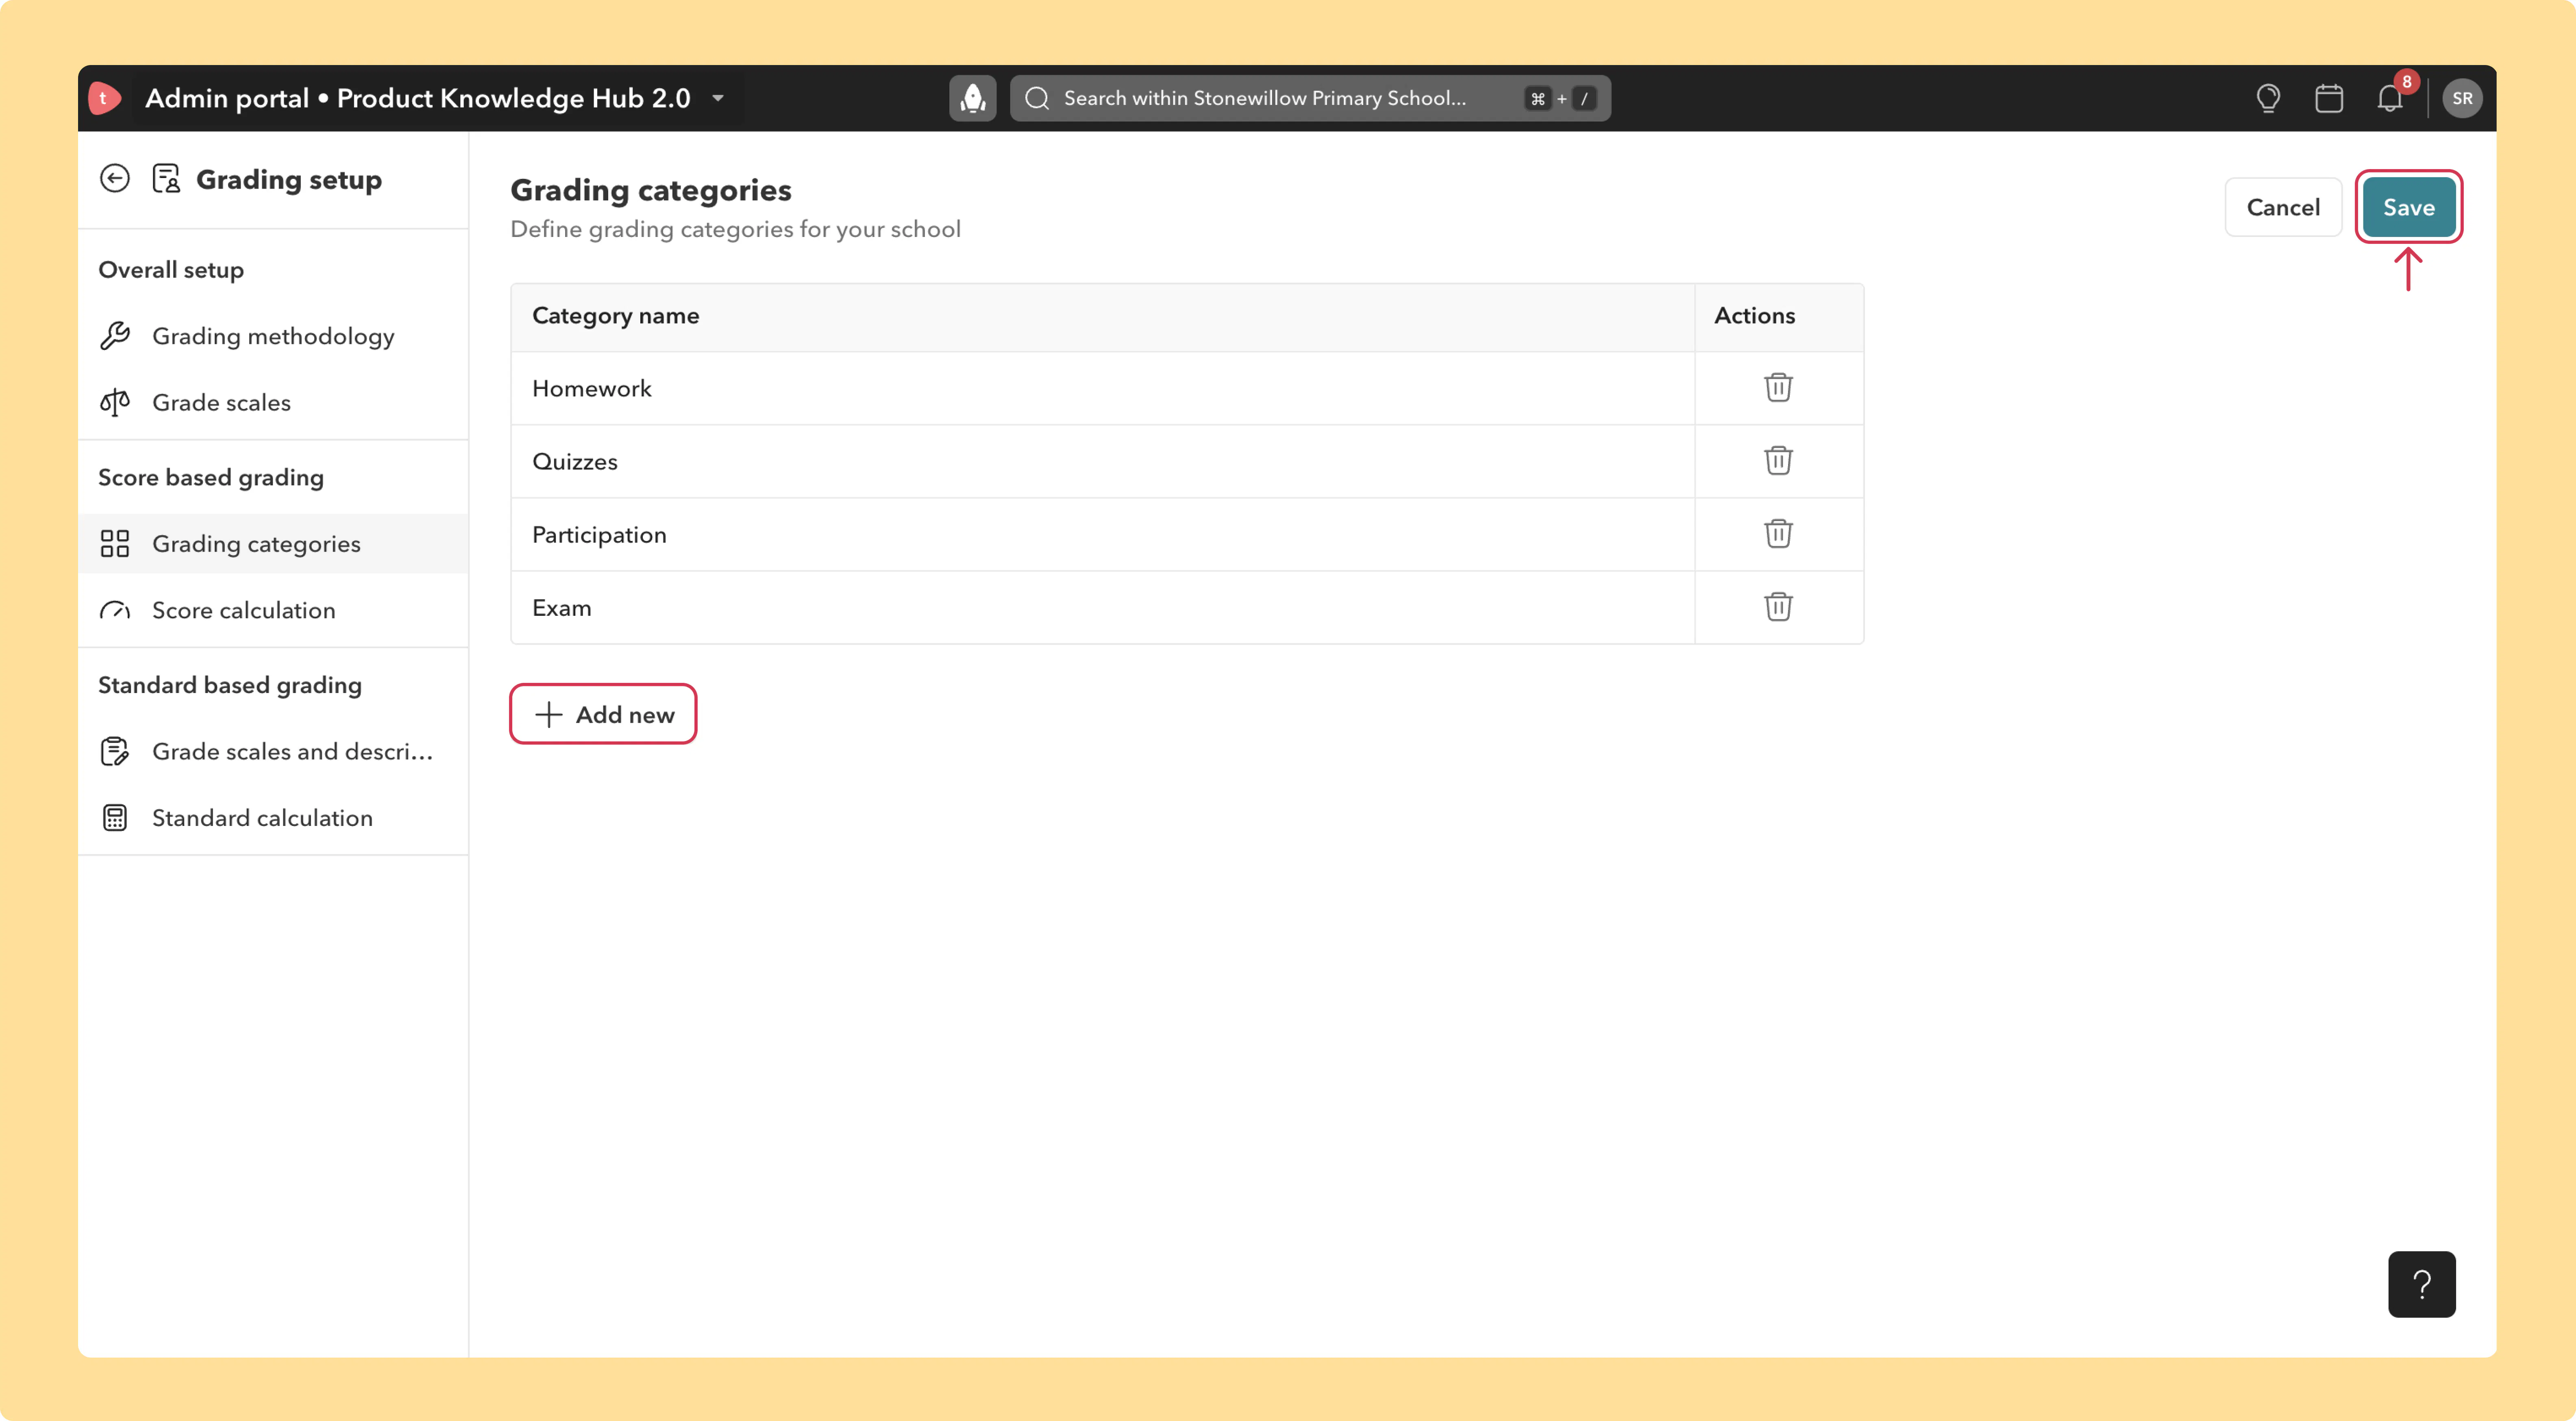The height and width of the screenshot is (1421, 2576).
Task: Click the Homework category name
Action: coord(592,388)
